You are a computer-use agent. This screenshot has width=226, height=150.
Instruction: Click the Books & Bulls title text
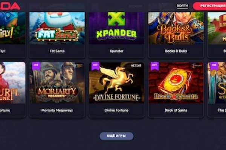(x=176, y=51)
